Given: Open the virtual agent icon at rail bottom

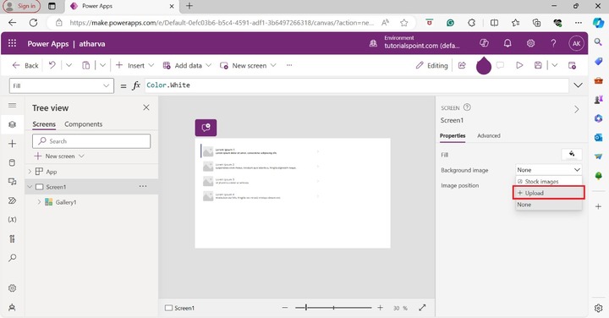Looking at the screenshot, I should click(13, 308).
